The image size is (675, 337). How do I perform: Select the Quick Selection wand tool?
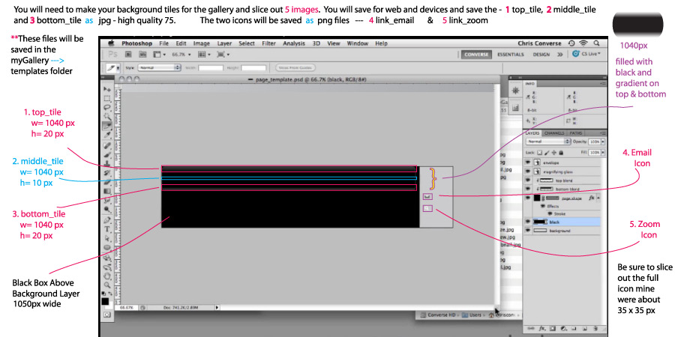pyautogui.click(x=106, y=117)
